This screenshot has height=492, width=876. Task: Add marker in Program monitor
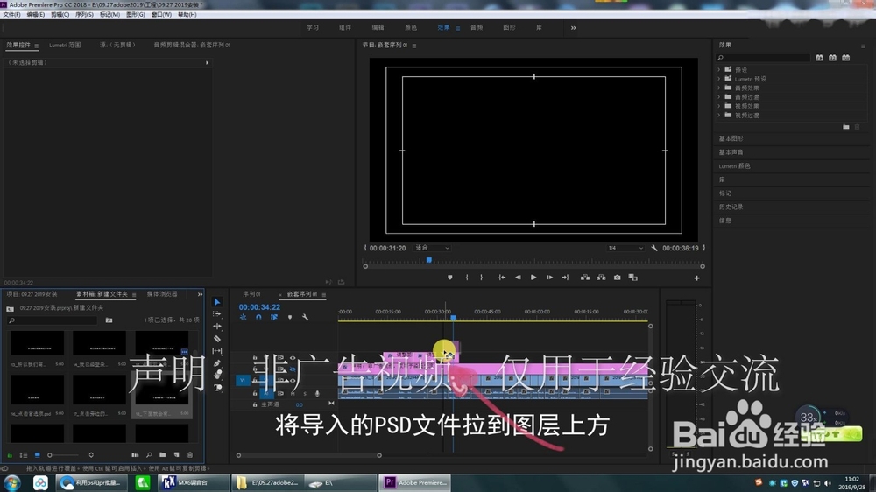tap(449, 278)
